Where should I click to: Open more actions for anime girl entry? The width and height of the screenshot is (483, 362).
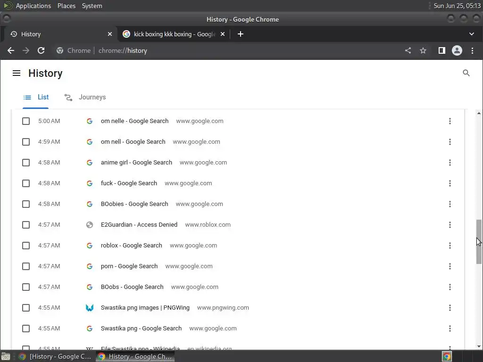coord(450,163)
